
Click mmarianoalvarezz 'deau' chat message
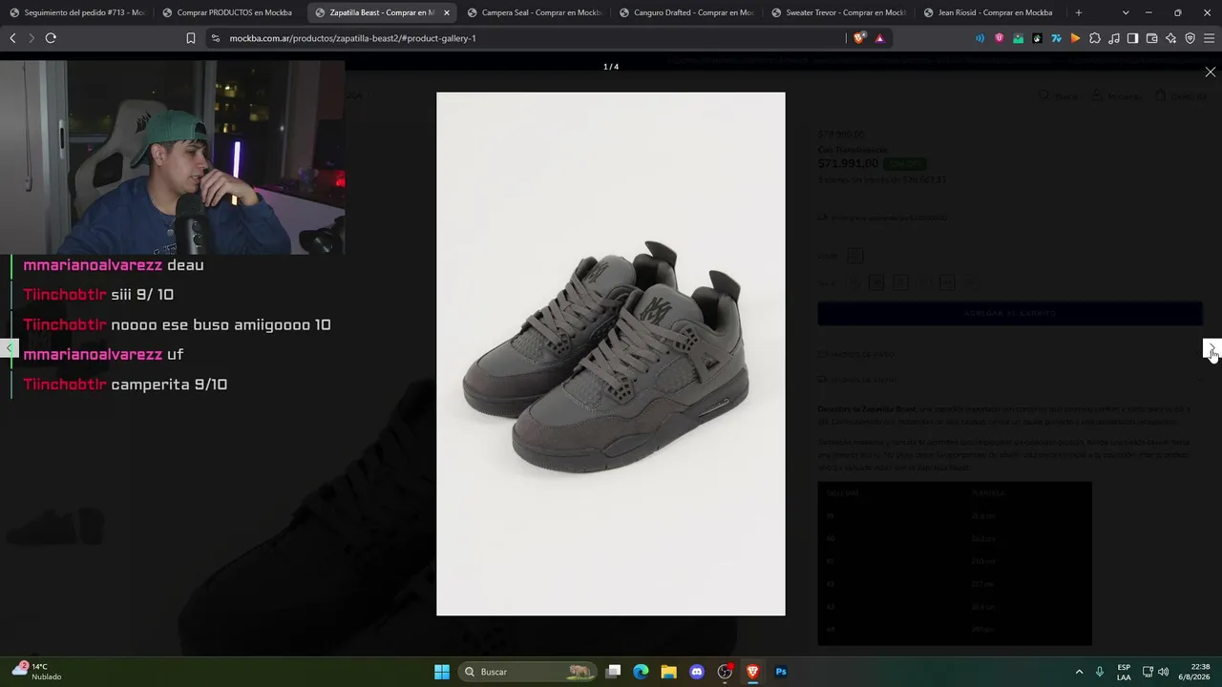point(114,265)
